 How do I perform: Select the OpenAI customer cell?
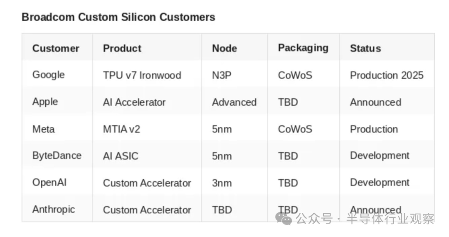point(49,183)
